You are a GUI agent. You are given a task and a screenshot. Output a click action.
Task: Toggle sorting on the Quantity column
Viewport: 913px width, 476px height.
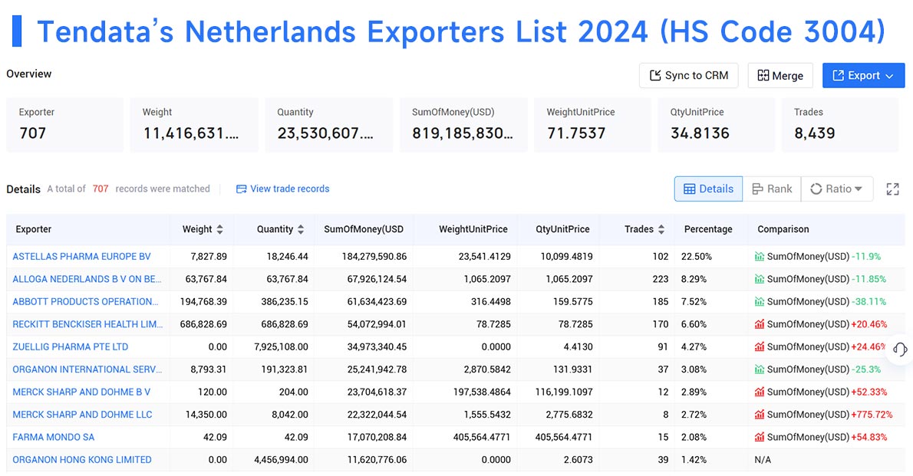[x=299, y=228]
